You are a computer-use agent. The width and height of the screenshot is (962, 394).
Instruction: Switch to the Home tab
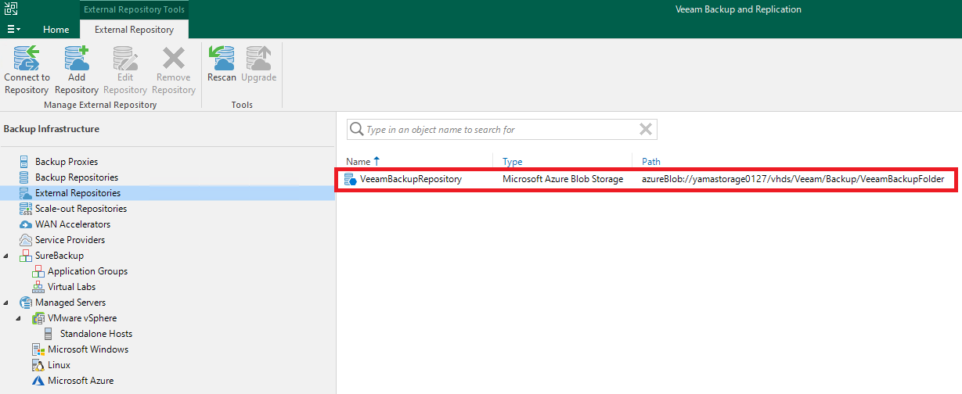click(56, 30)
